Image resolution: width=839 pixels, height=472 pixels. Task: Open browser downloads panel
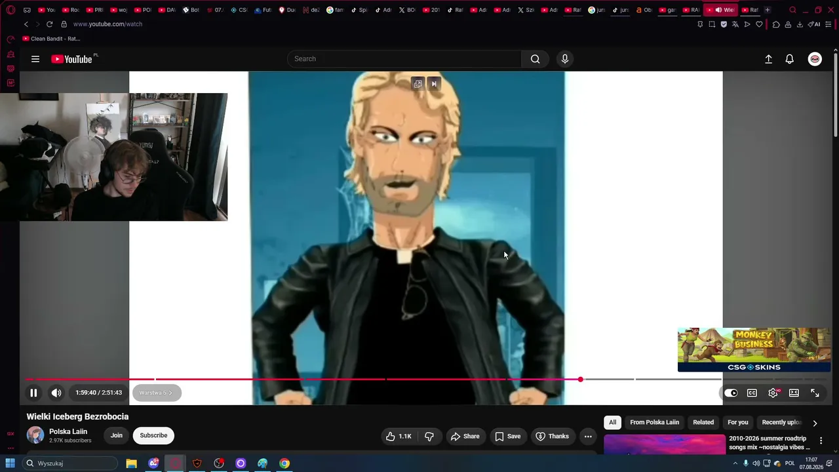click(800, 24)
